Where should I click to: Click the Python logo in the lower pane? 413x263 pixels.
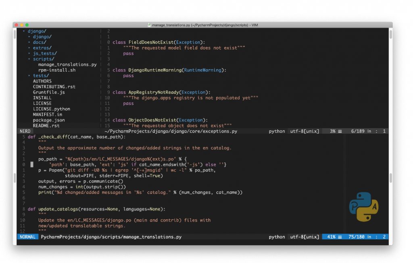[x=364, y=207]
